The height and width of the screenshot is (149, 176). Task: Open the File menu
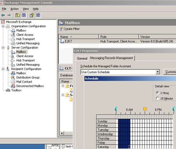click(4, 9)
